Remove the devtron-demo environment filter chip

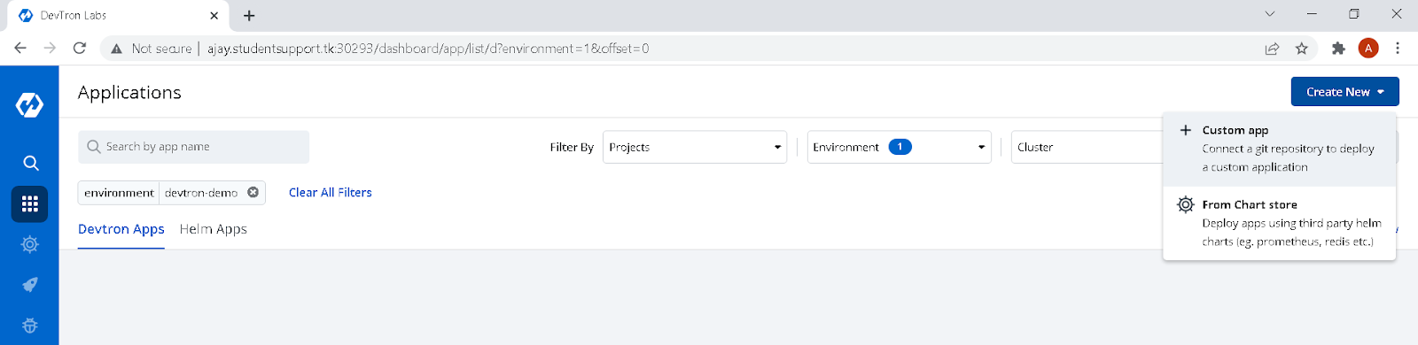pyautogui.click(x=253, y=192)
